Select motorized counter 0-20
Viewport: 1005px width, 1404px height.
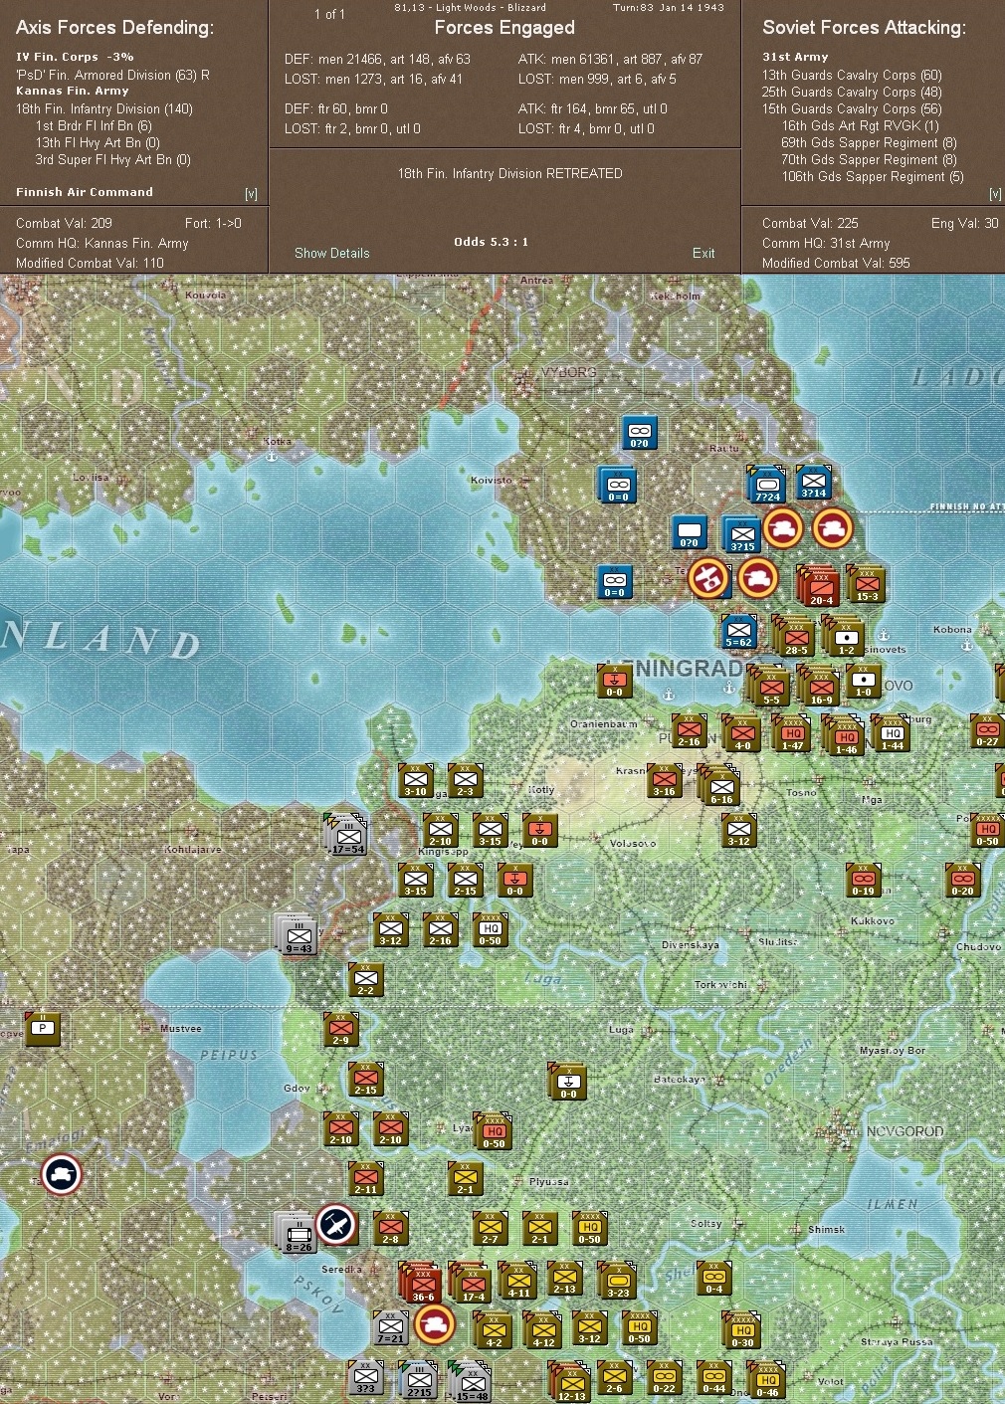[x=962, y=880]
